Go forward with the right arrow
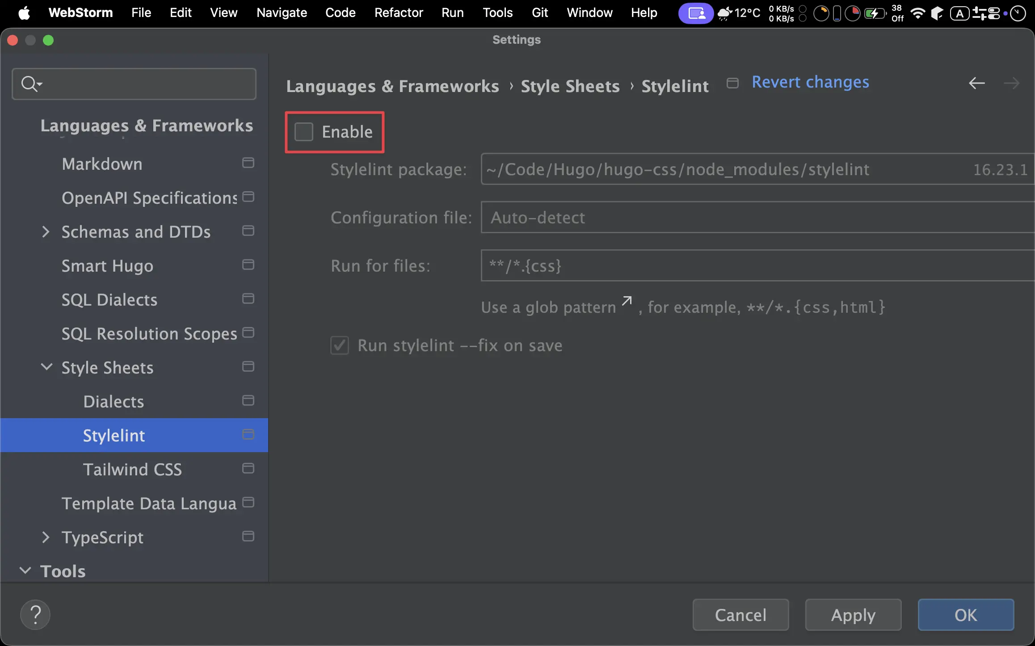 (1011, 84)
